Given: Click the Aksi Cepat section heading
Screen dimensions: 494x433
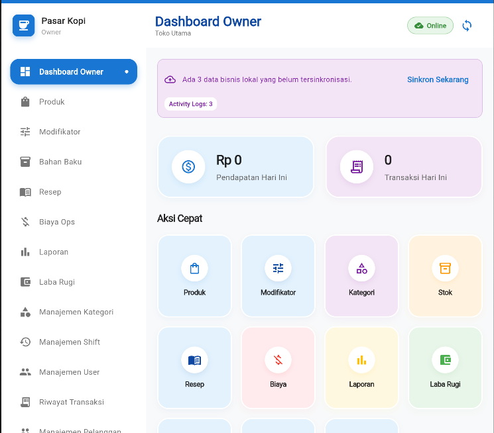Looking at the screenshot, I should point(180,218).
